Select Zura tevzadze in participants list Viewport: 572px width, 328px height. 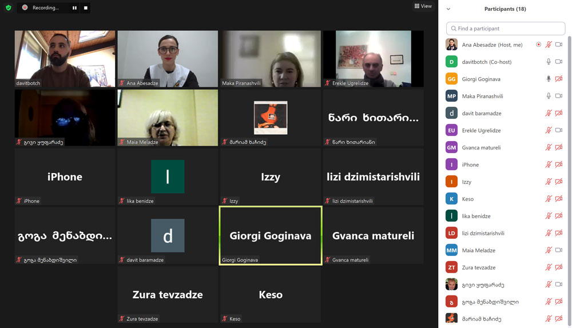click(x=479, y=267)
